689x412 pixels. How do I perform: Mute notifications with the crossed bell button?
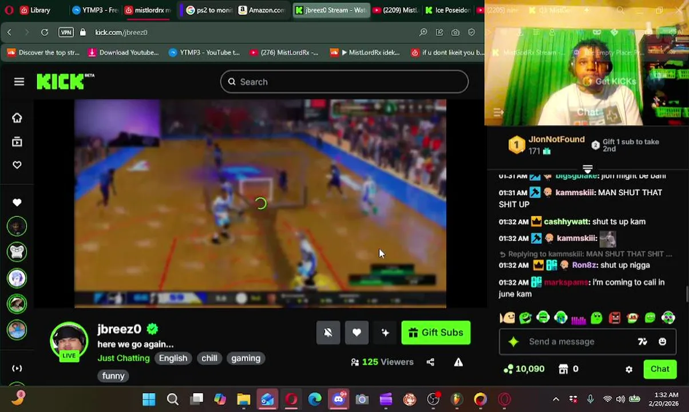click(x=328, y=332)
